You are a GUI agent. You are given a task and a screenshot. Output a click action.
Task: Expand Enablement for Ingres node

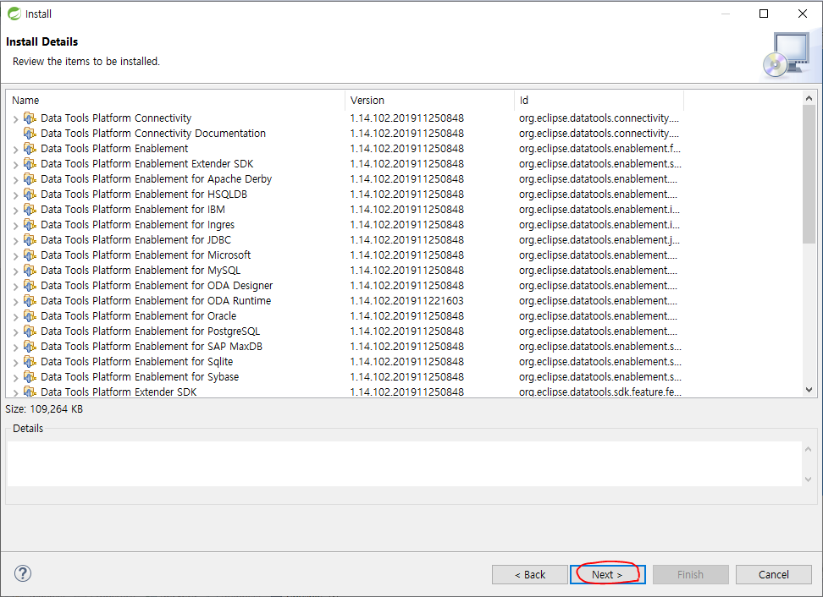[15, 226]
